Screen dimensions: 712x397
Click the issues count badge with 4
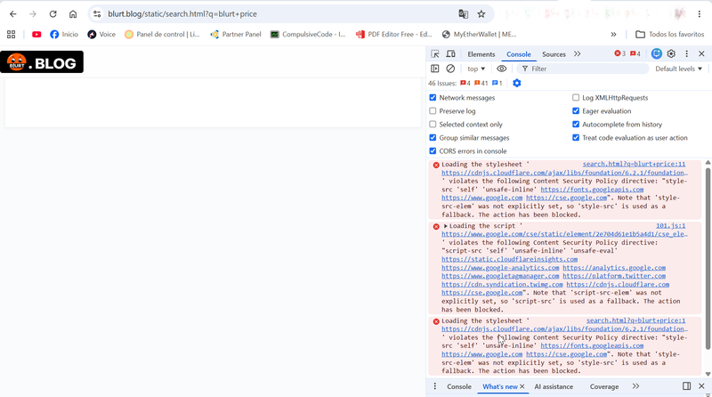click(635, 53)
